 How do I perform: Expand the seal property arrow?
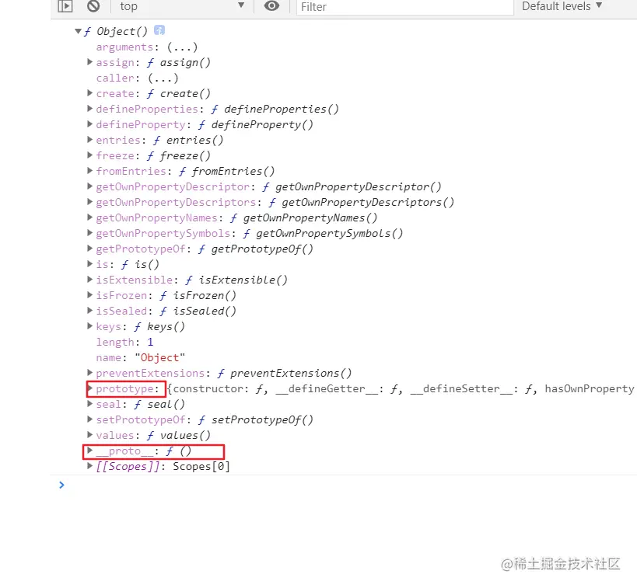pos(89,404)
